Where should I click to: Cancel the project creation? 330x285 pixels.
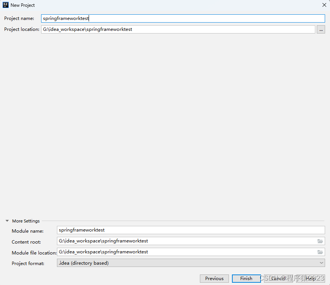(x=278, y=279)
